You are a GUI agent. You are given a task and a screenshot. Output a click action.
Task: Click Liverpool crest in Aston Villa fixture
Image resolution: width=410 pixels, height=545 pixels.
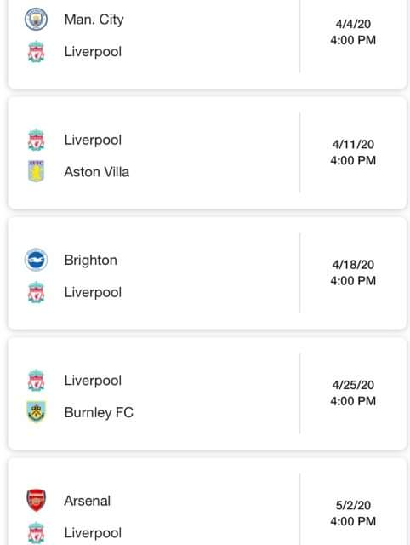(36, 140)
